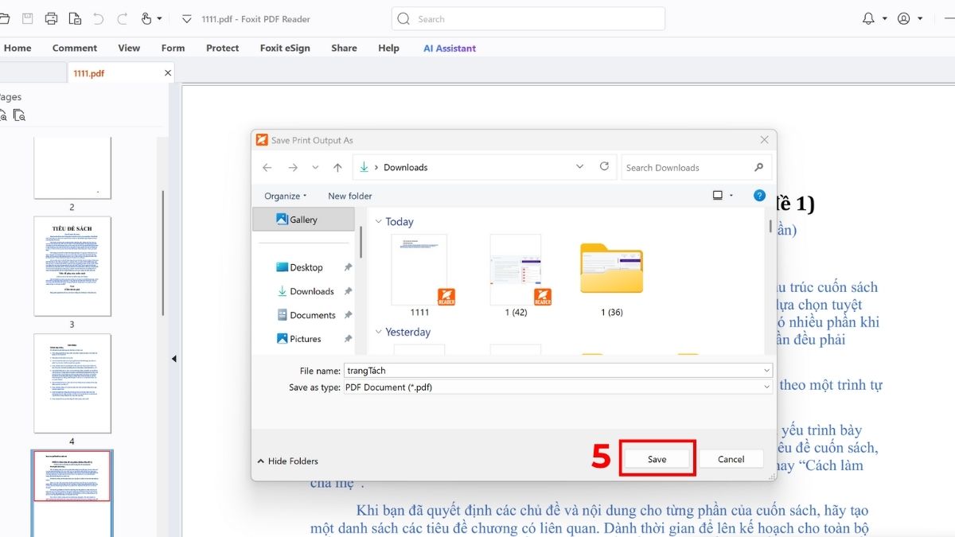Select Downloads in the navigation pane

[306, 291]
